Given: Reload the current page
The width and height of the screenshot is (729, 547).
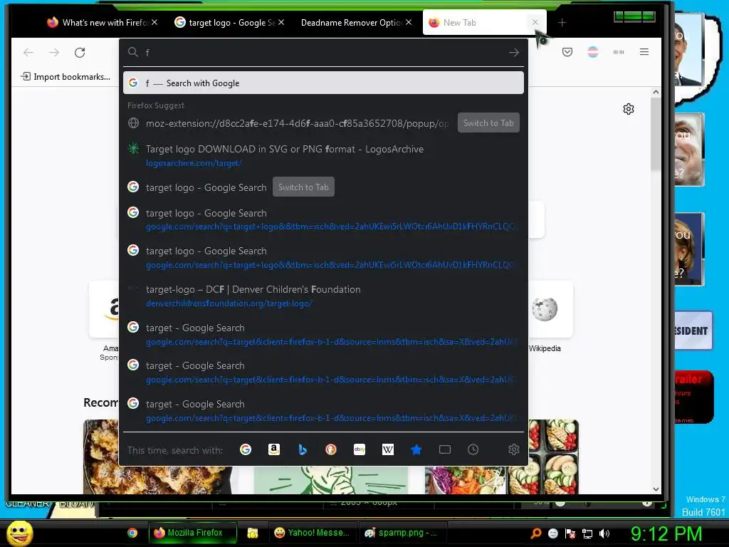Looking at the screenshot, I should (x=80, y=52).
